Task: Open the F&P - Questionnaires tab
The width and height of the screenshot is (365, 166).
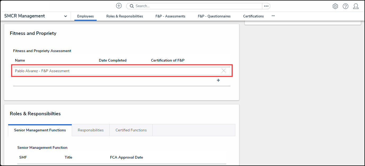Action: [214, 16]
